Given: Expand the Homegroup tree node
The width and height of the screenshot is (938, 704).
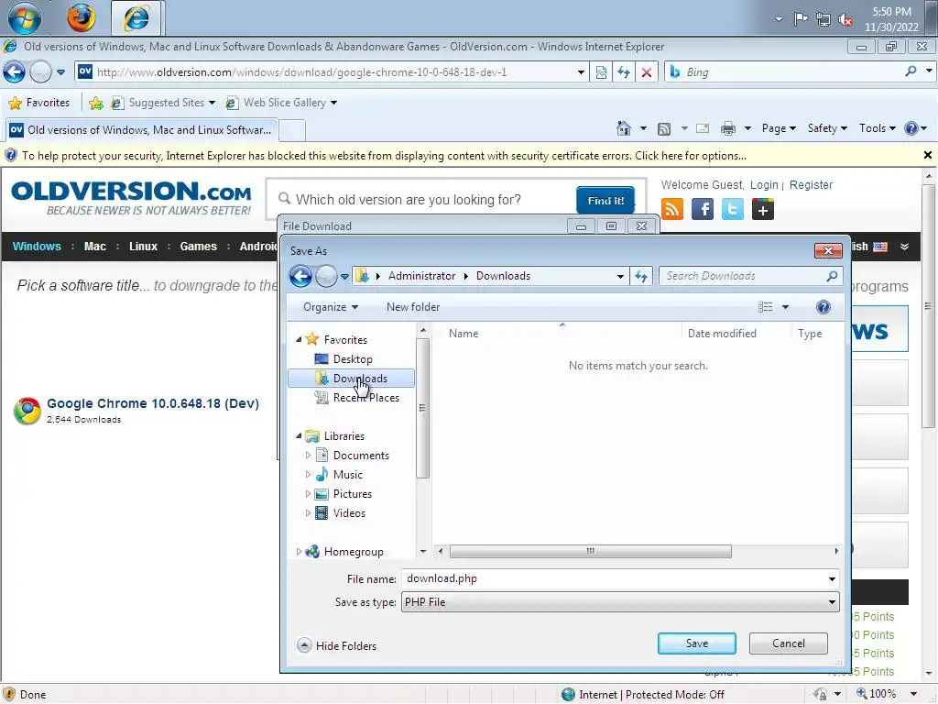Looking at the screenshot, I should pos(299,551).
